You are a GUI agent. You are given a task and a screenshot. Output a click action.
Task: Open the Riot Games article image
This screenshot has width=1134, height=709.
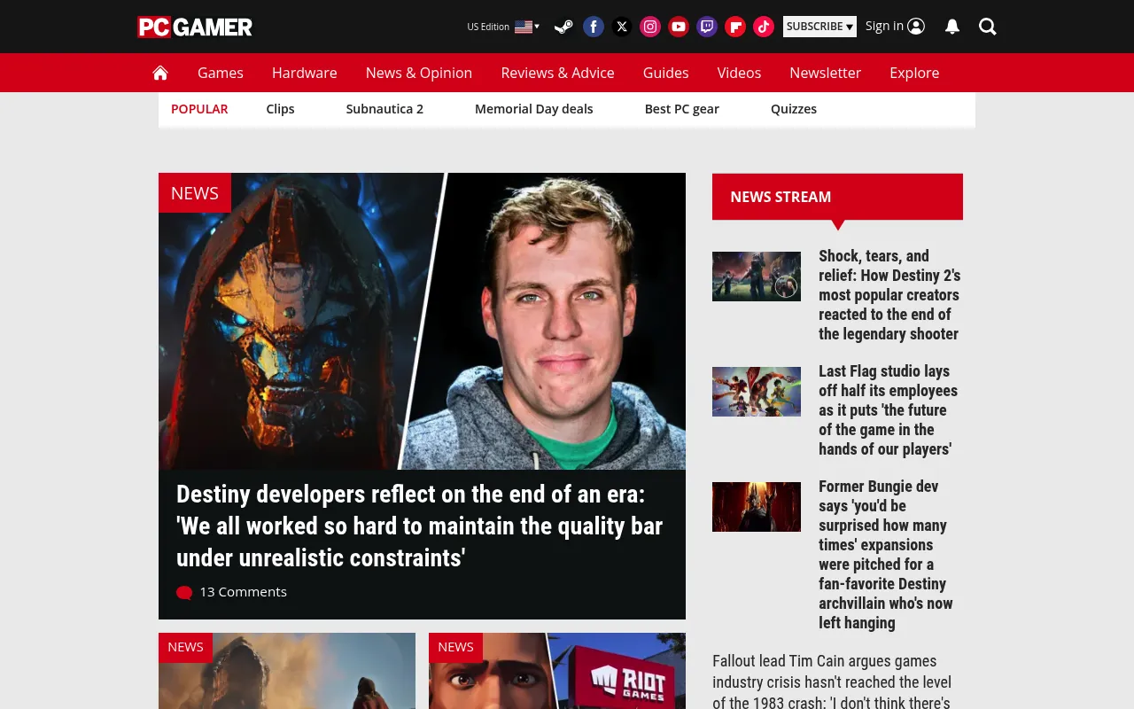click(557, 671)
